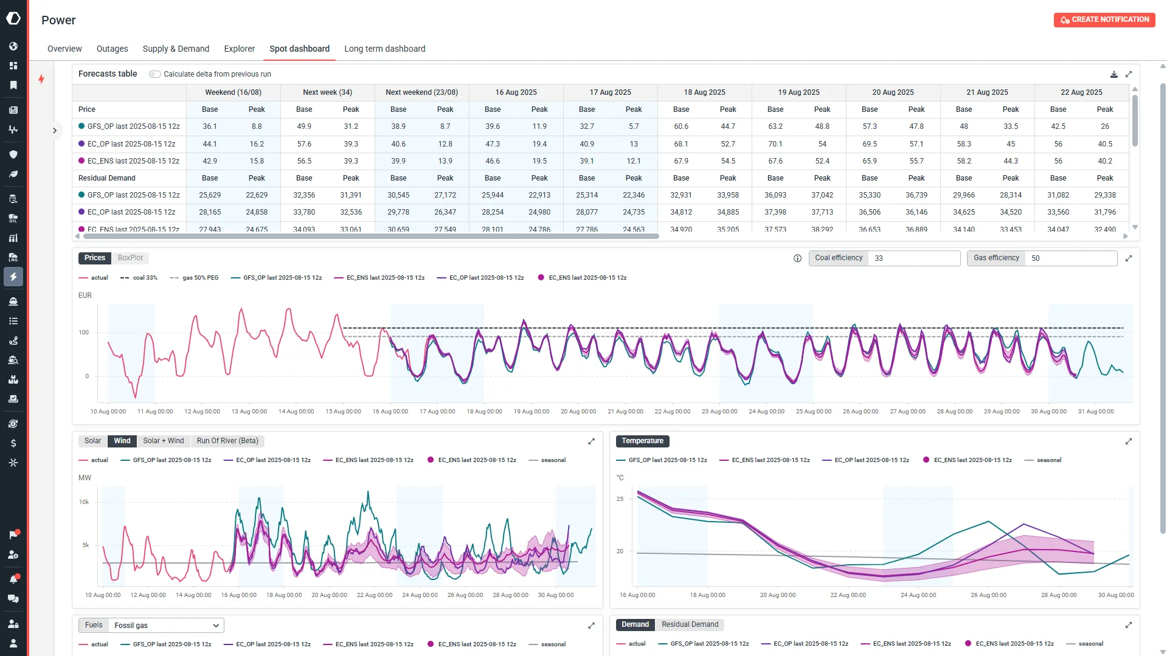Toggle actual series in Prices legend
The width and height of the screenshot is (1167, 656).
click(93, 278)
